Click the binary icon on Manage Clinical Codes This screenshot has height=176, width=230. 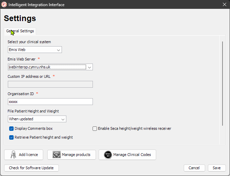click(x=108, y=155)
